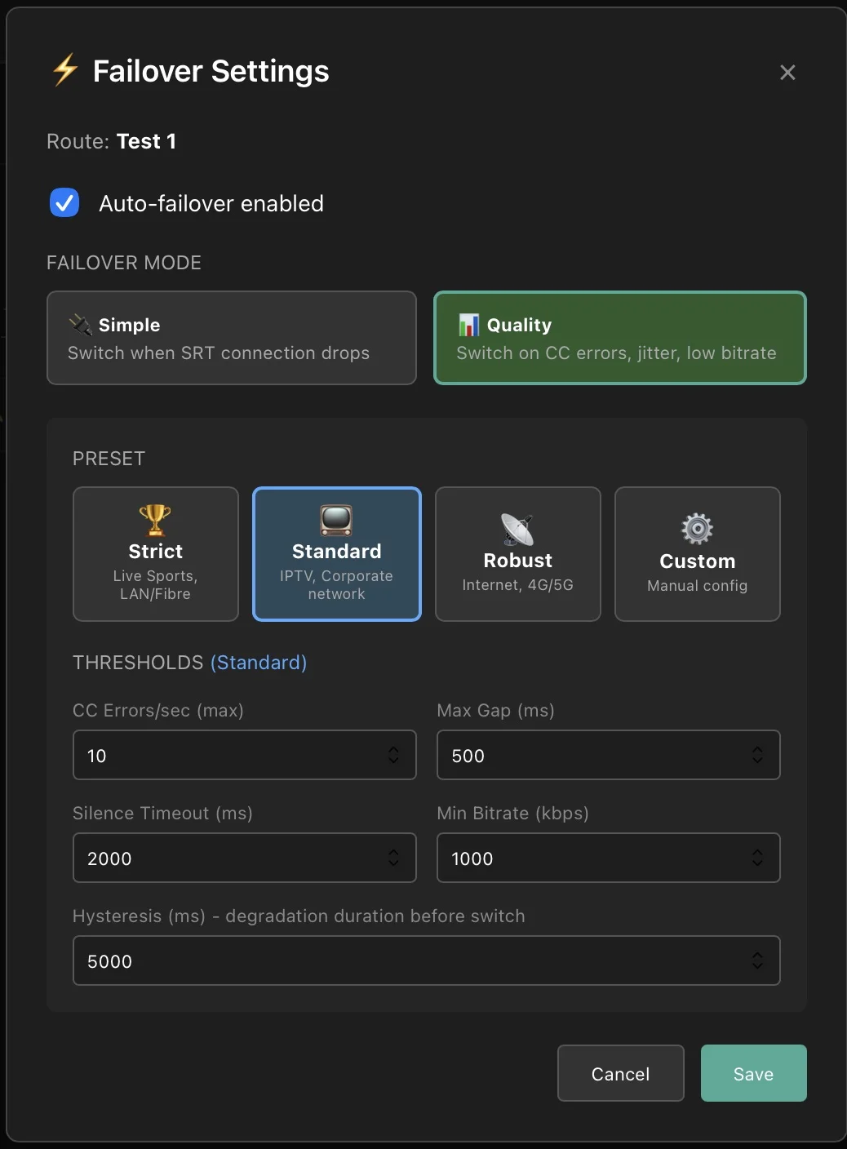Decrease Max Gap value using the stepper
The height and width of the screenshot is (1149, 847).
point(756,761)
